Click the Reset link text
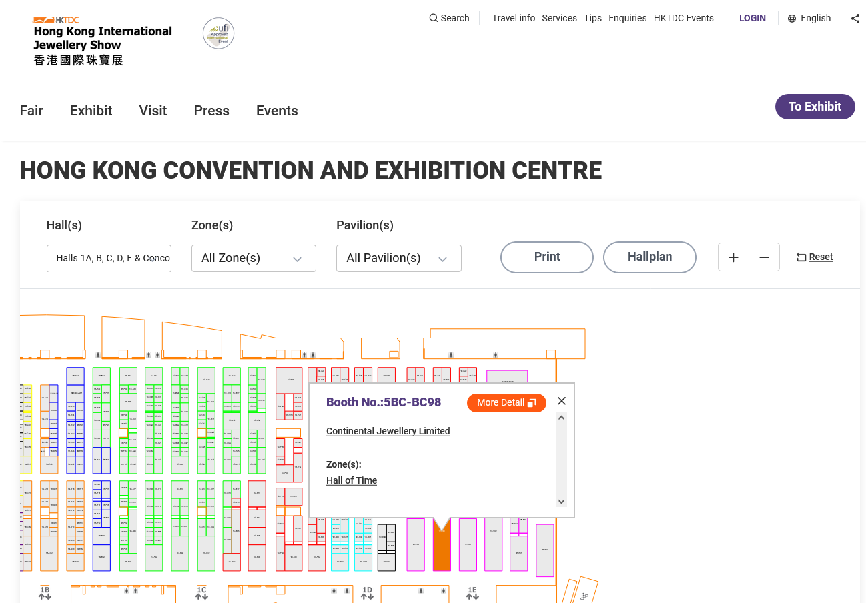Viewport: 866px width, 603px height. pyautogui.click(x=821, y=257)
